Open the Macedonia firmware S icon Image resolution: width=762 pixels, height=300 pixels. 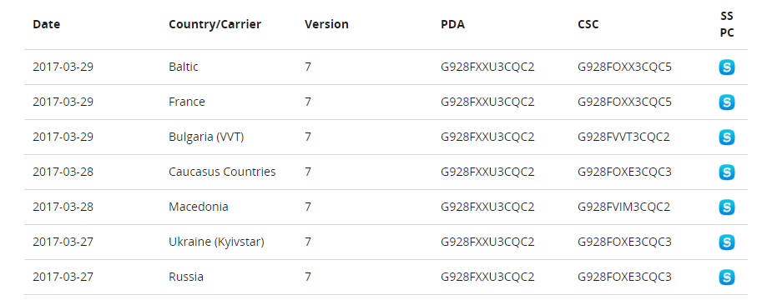(726, 207)
